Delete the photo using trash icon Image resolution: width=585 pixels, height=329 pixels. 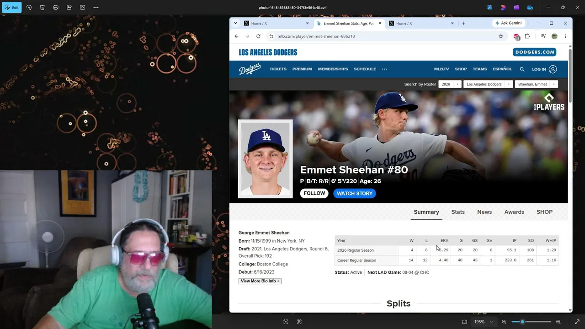click(x=42, y=7)
